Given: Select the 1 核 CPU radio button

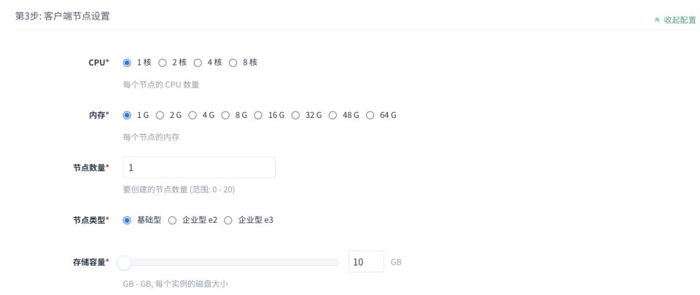Looking at the screenshot, I should pyautogui.click(x=127, y=63).
